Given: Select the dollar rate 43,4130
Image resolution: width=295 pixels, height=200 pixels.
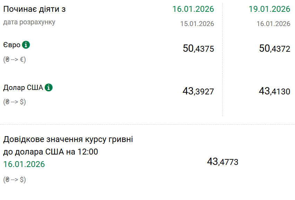Looking at the screenshot, I should (275, 91).
